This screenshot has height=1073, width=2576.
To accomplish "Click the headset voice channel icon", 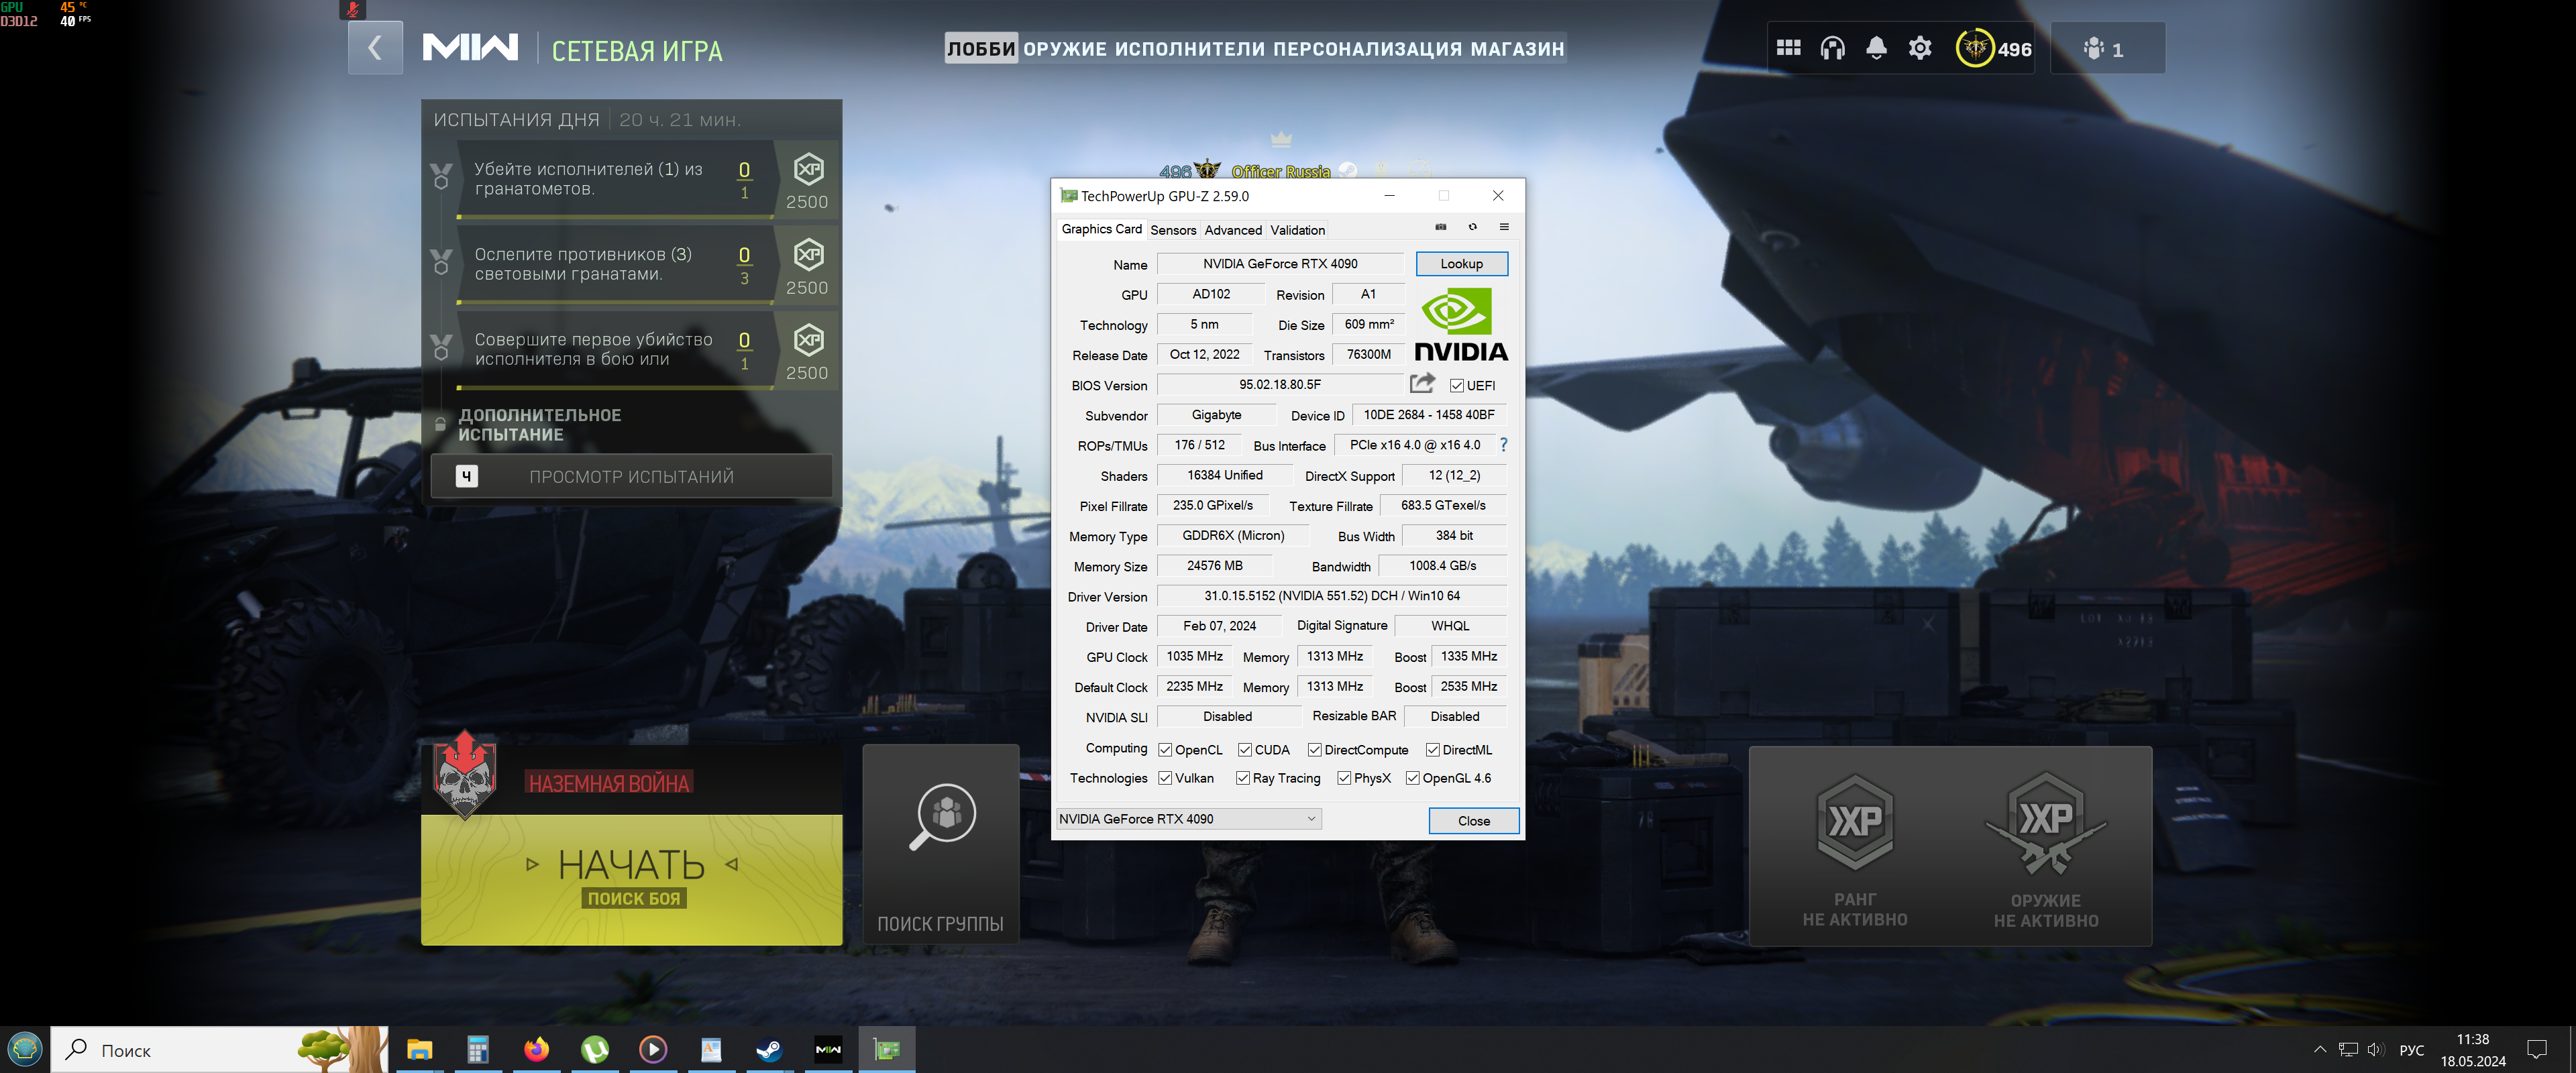I will point(1832,48).
